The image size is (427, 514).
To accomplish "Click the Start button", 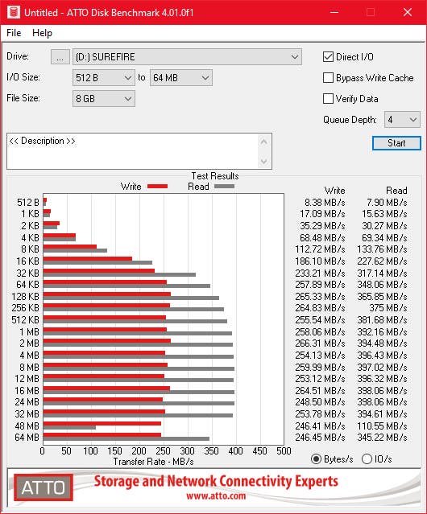I will tap(396, 143).
